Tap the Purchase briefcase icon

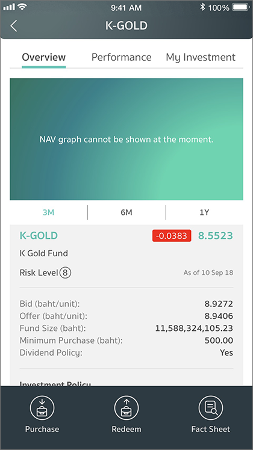pyautogui.click(x=42, y=407)
